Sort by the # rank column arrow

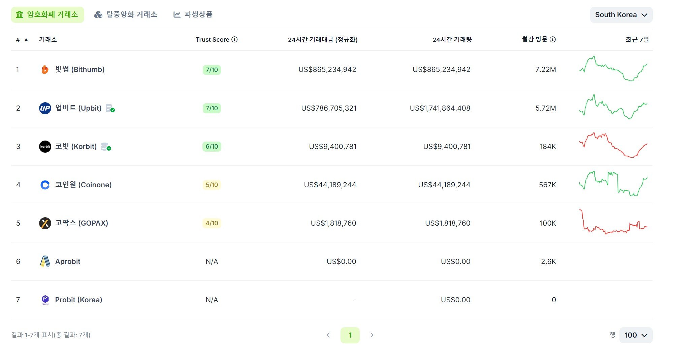[26, 40]
